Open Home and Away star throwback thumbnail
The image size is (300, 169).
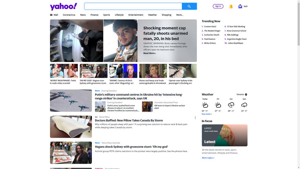(x=153, y=71)
